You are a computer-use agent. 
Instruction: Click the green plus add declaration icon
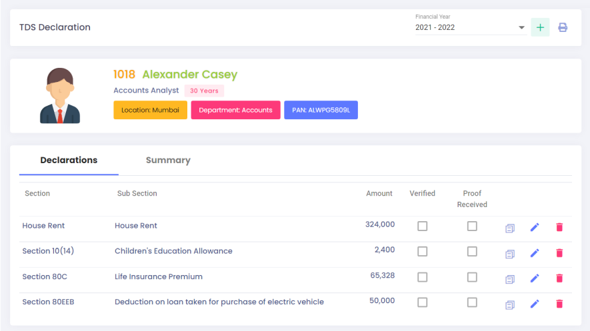[x=540, y=27]
